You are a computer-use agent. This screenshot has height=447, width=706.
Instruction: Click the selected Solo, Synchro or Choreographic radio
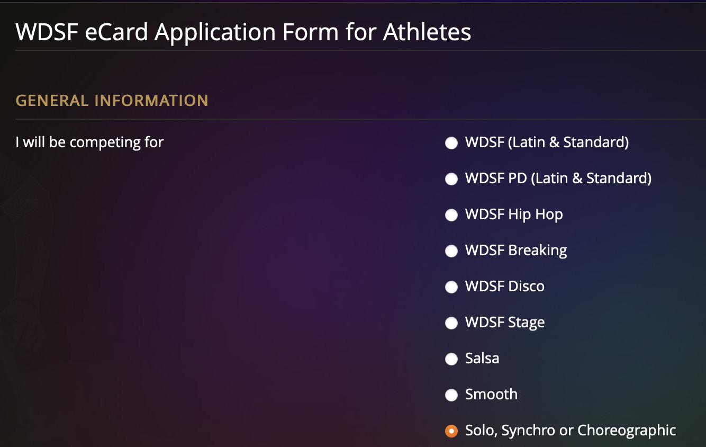451,431
